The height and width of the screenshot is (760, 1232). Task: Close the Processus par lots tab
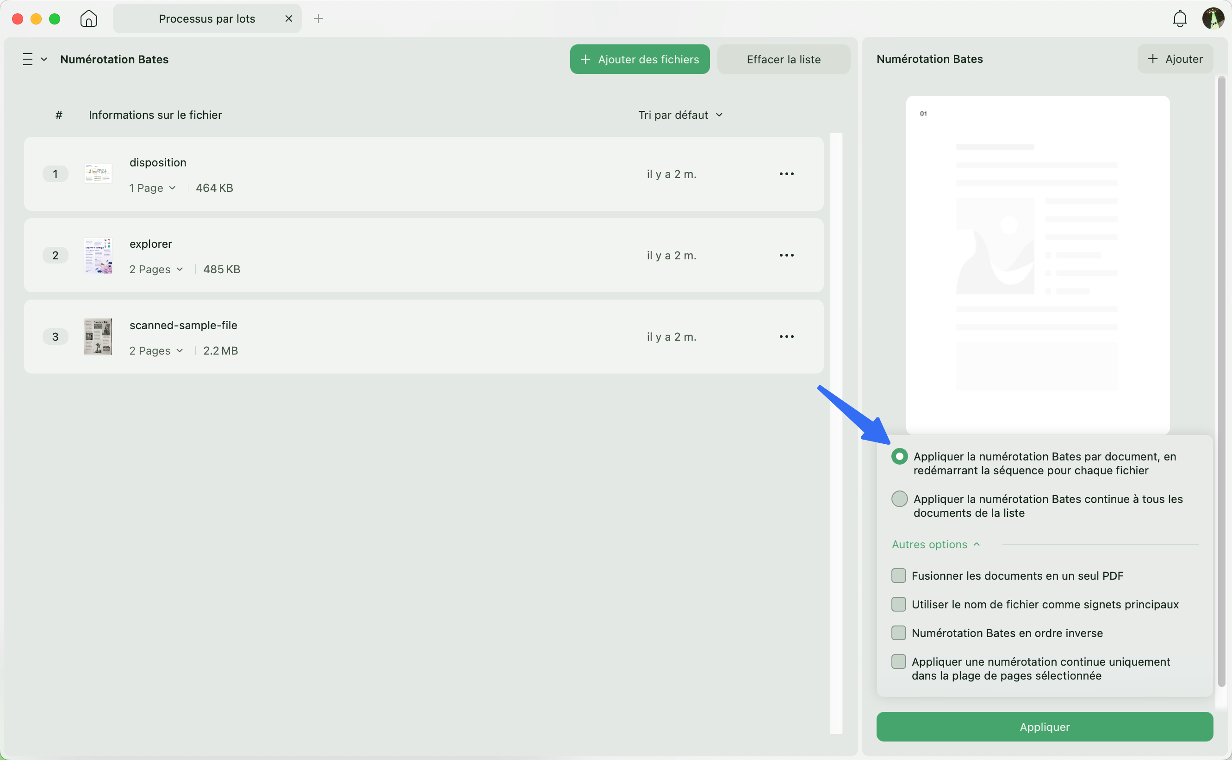(x=288, y=18)
